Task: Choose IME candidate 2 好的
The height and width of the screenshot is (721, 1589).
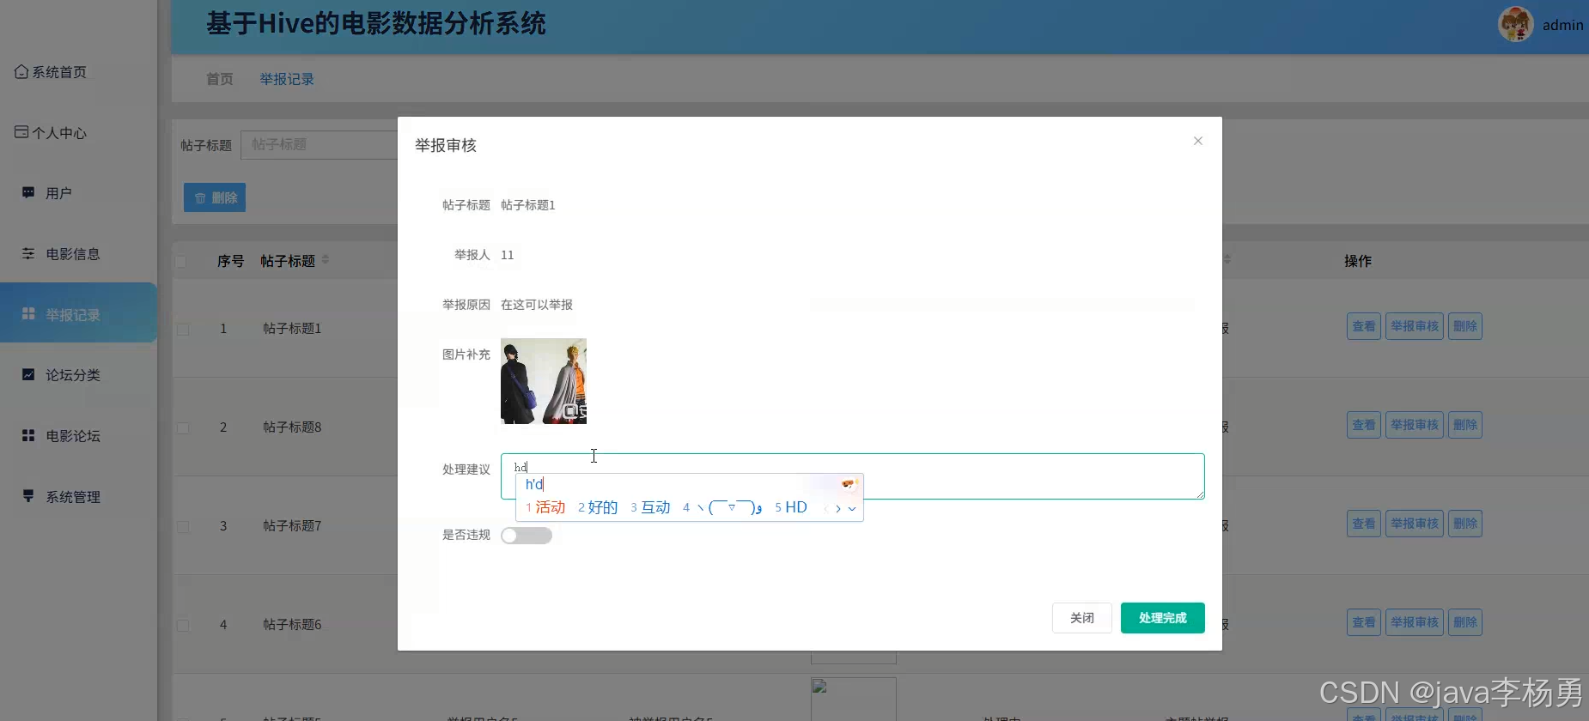Action: click(x=598, y=507)
